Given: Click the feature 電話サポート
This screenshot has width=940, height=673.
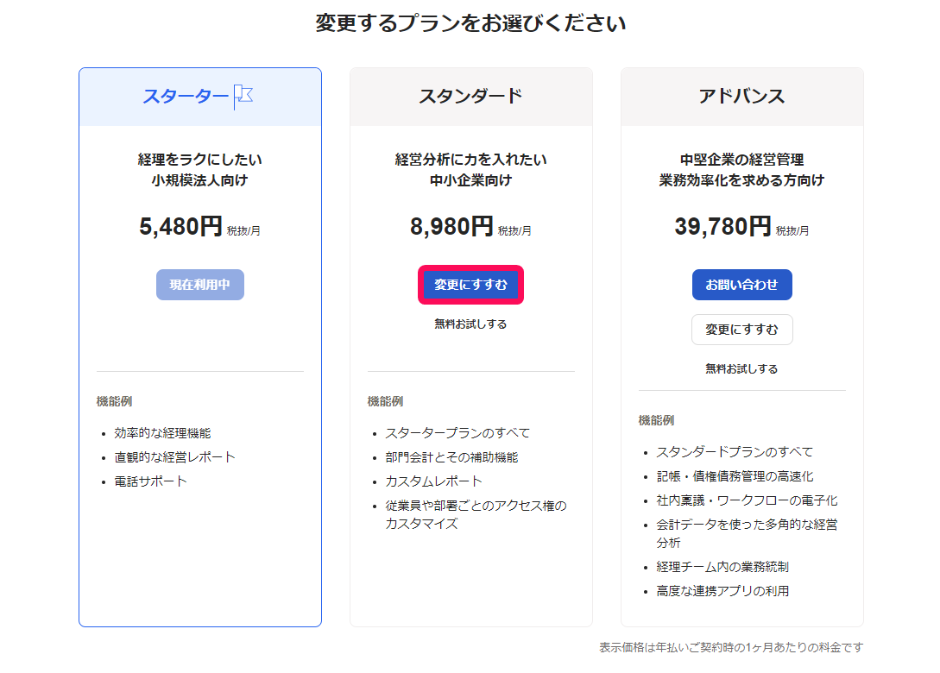Looking at the screenshot, I should point(150,481).
